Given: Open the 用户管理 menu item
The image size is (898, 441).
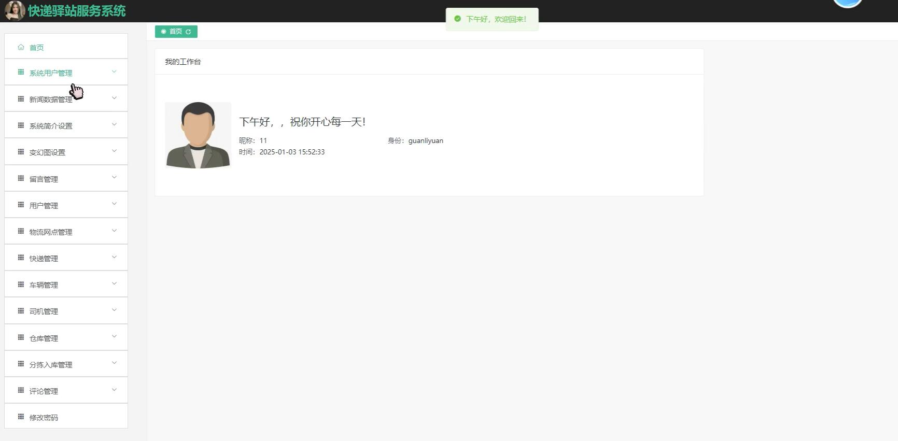Looking at the screenshot, I should click(66, 205).
